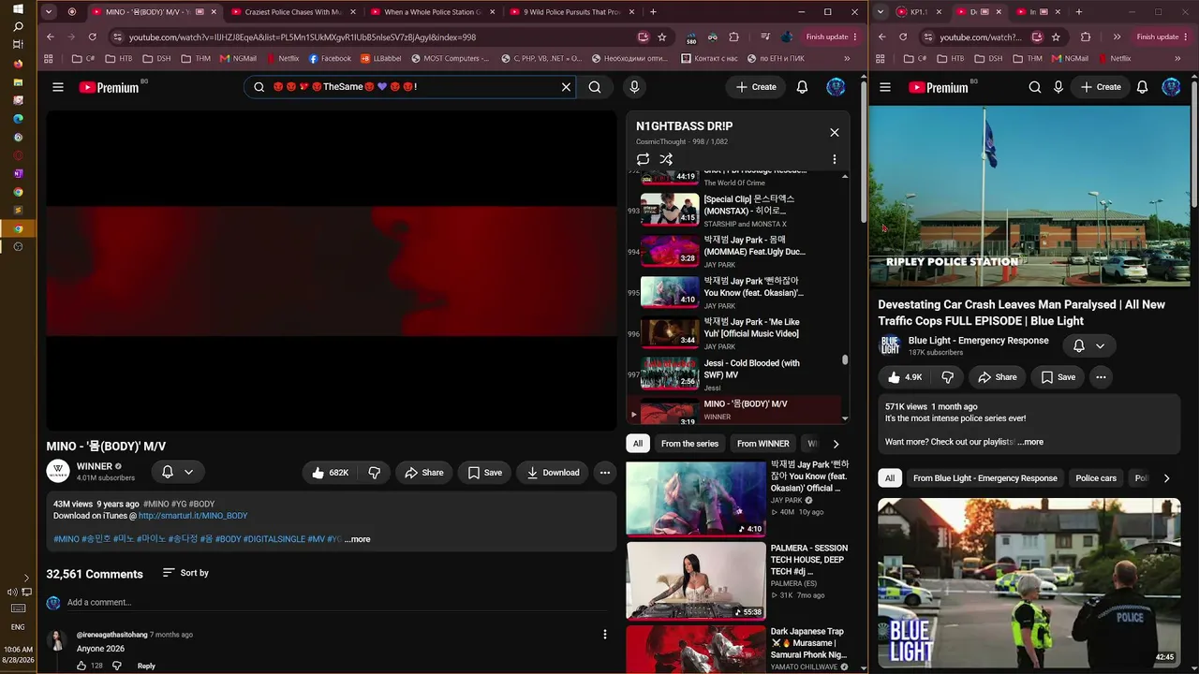Open options menu for 'Anyone 2026' comment

click(x=605, y=635)
